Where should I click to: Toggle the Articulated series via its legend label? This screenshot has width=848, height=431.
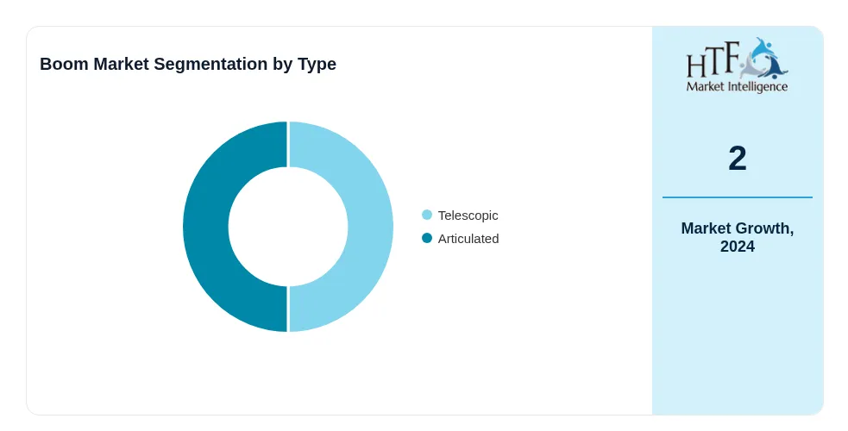pos(468,239)
